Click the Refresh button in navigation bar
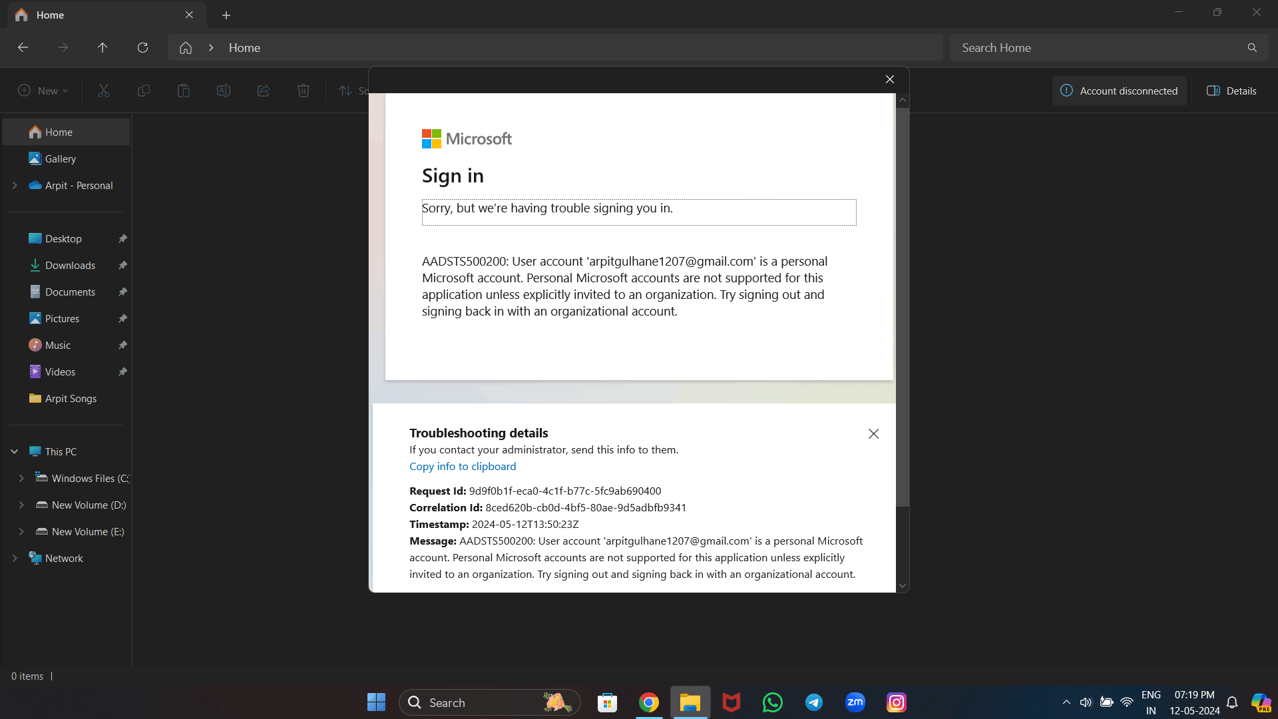This screenshot has width=1278, height=719. tap(142, 47)
